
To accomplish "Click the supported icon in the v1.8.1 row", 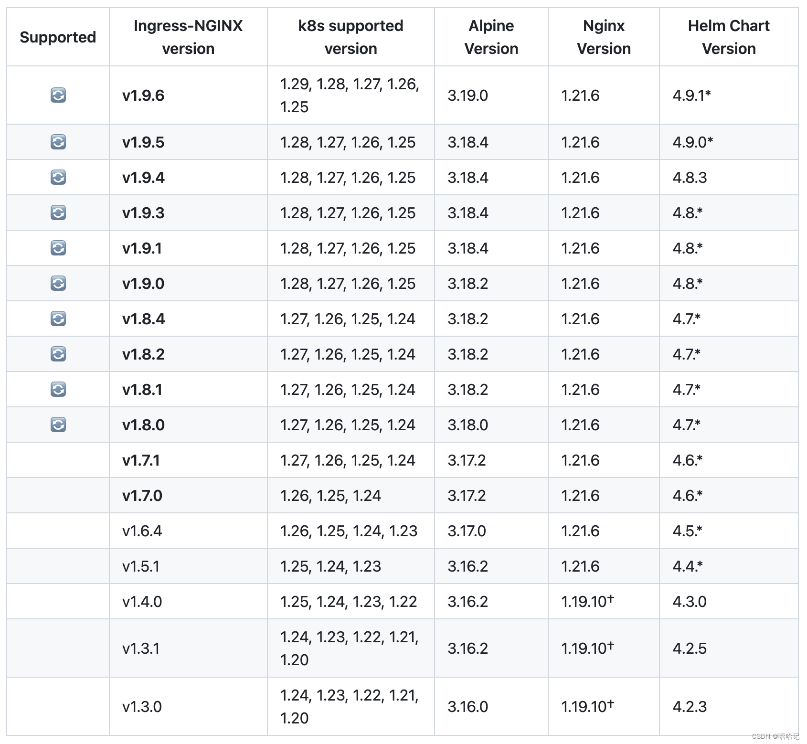I will (58, 389).
